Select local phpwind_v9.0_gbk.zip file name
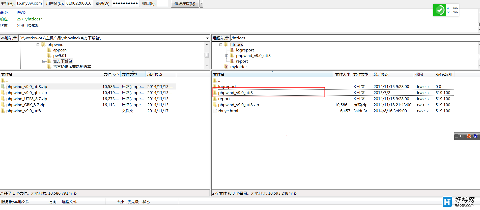 [26, 93]
